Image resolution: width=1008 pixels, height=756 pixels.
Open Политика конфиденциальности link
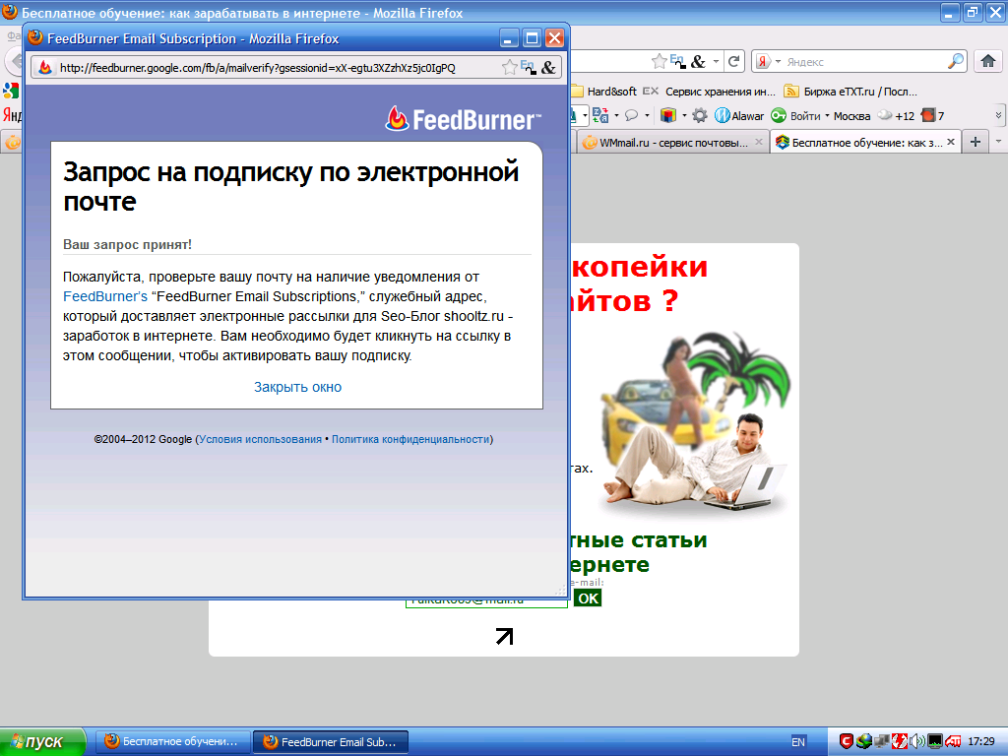[410, 439]
